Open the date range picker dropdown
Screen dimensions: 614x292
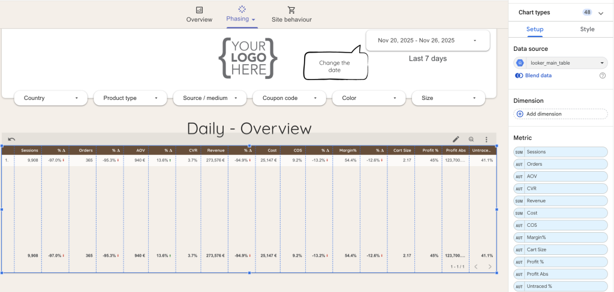[428, 41]
